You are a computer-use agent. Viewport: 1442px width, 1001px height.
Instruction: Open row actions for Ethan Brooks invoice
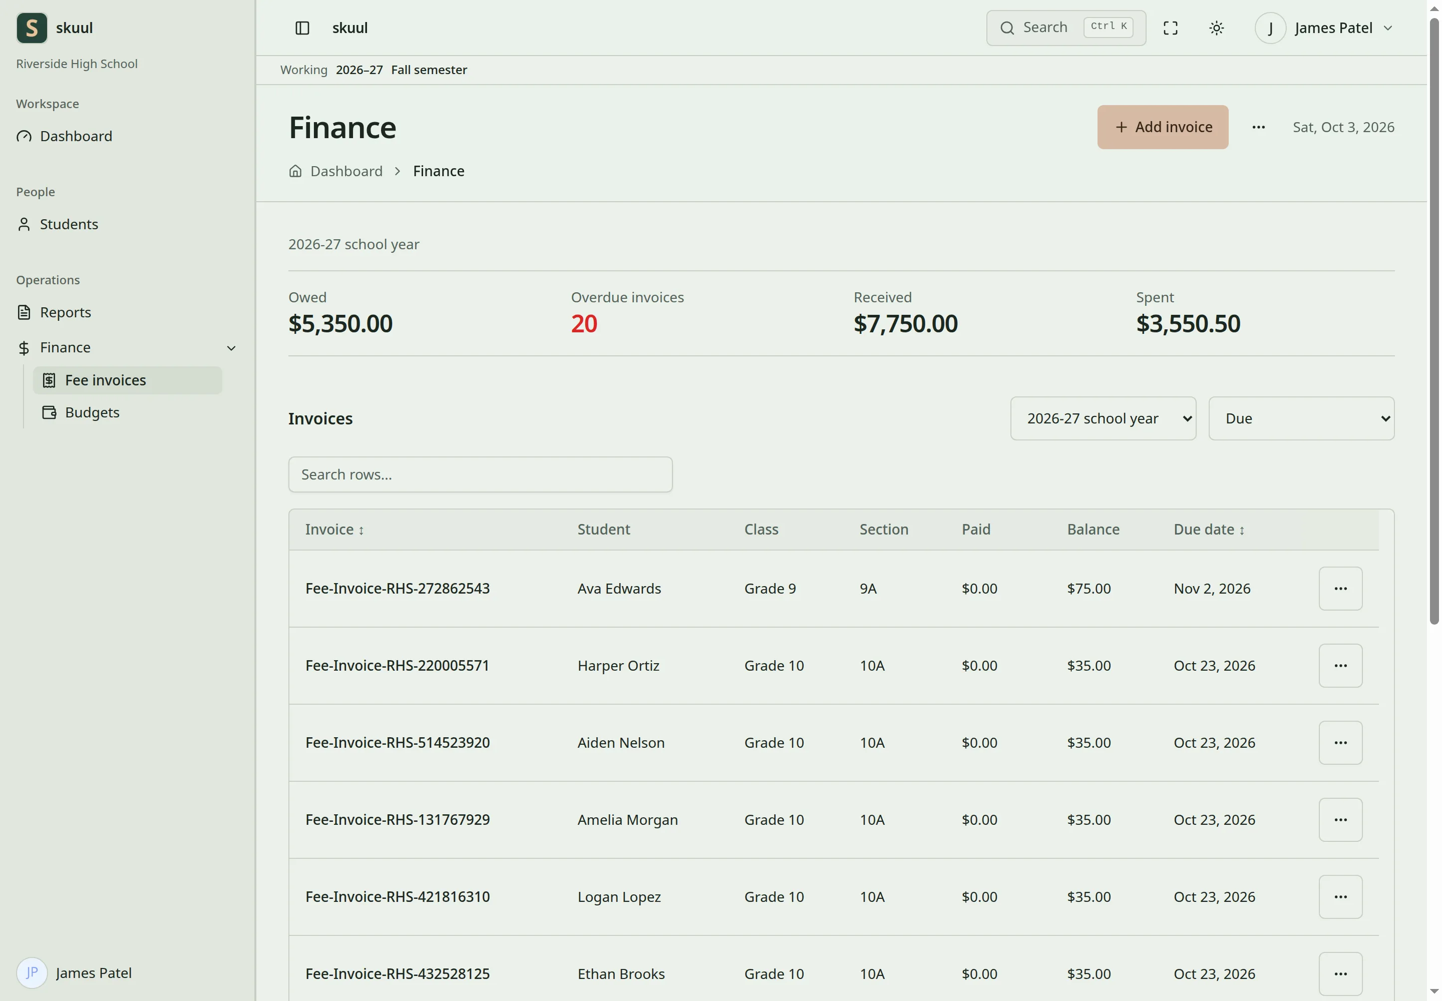click(x=1340, y=973)
